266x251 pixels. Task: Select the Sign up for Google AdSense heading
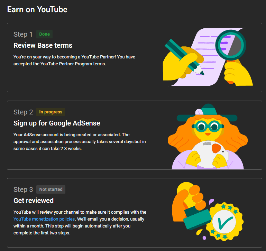click(57, 123)
